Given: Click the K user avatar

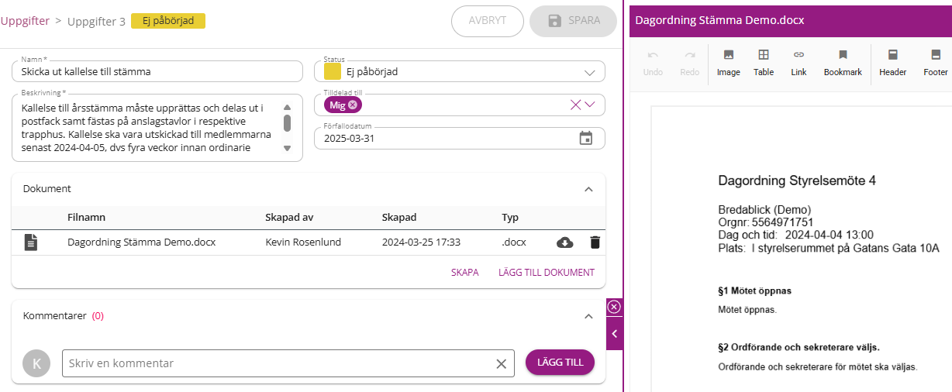Looking at the screenshot, I should (x=36, y=363).
